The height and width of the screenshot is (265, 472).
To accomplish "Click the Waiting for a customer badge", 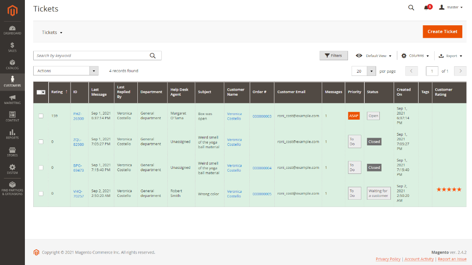I will 379,193.
